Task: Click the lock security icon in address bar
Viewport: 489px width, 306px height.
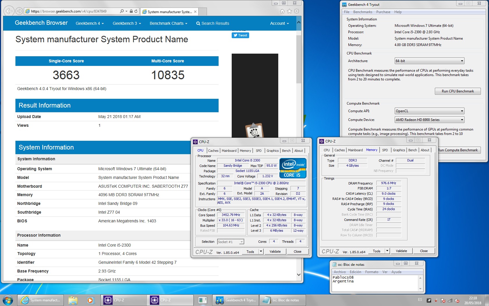Action: click(x=131, y=11)
